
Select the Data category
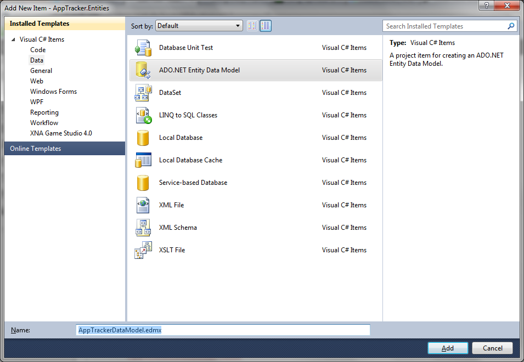(x=37, y=60)
